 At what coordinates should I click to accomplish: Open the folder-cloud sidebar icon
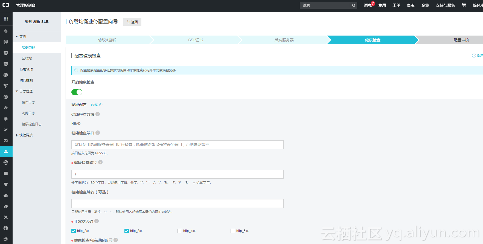[x=6, y=141]
